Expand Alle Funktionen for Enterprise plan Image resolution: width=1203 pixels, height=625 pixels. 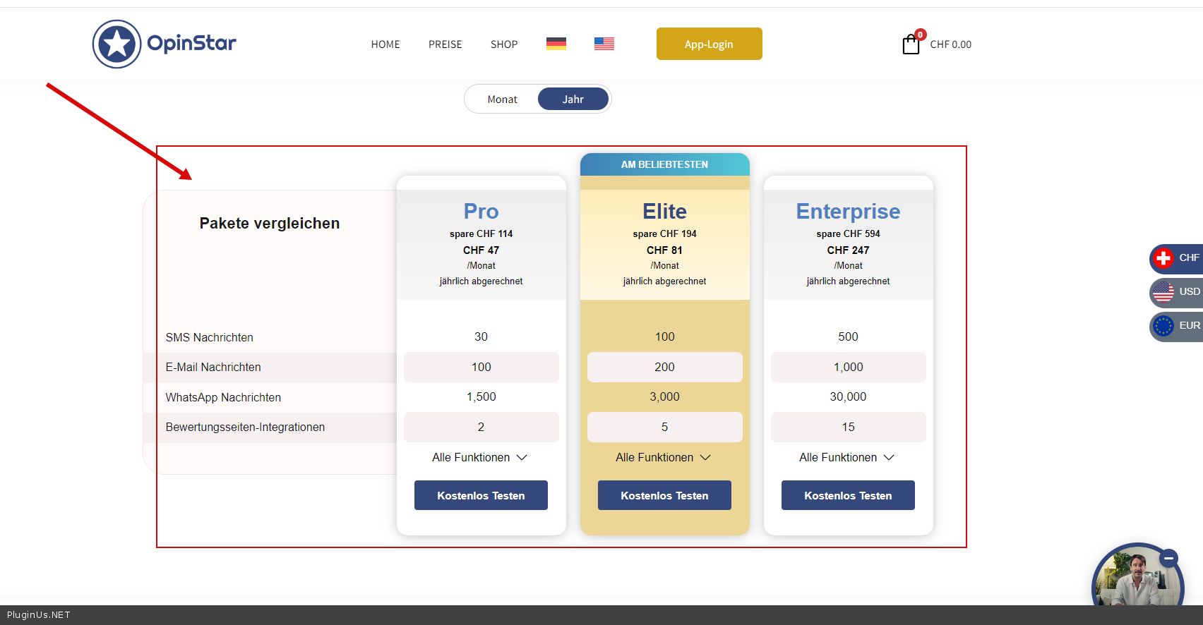[x=847, y=458]
